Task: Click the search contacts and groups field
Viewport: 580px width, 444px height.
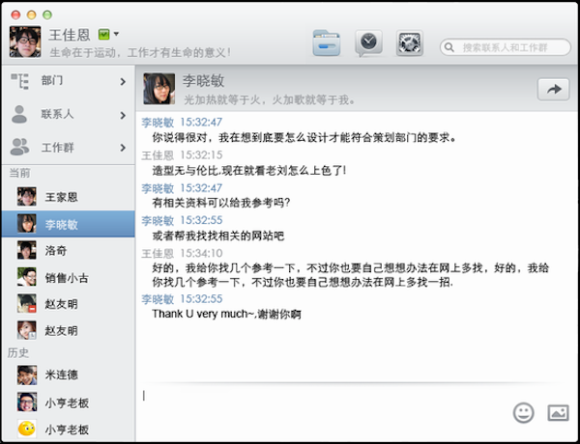Action: click(507, 46)
